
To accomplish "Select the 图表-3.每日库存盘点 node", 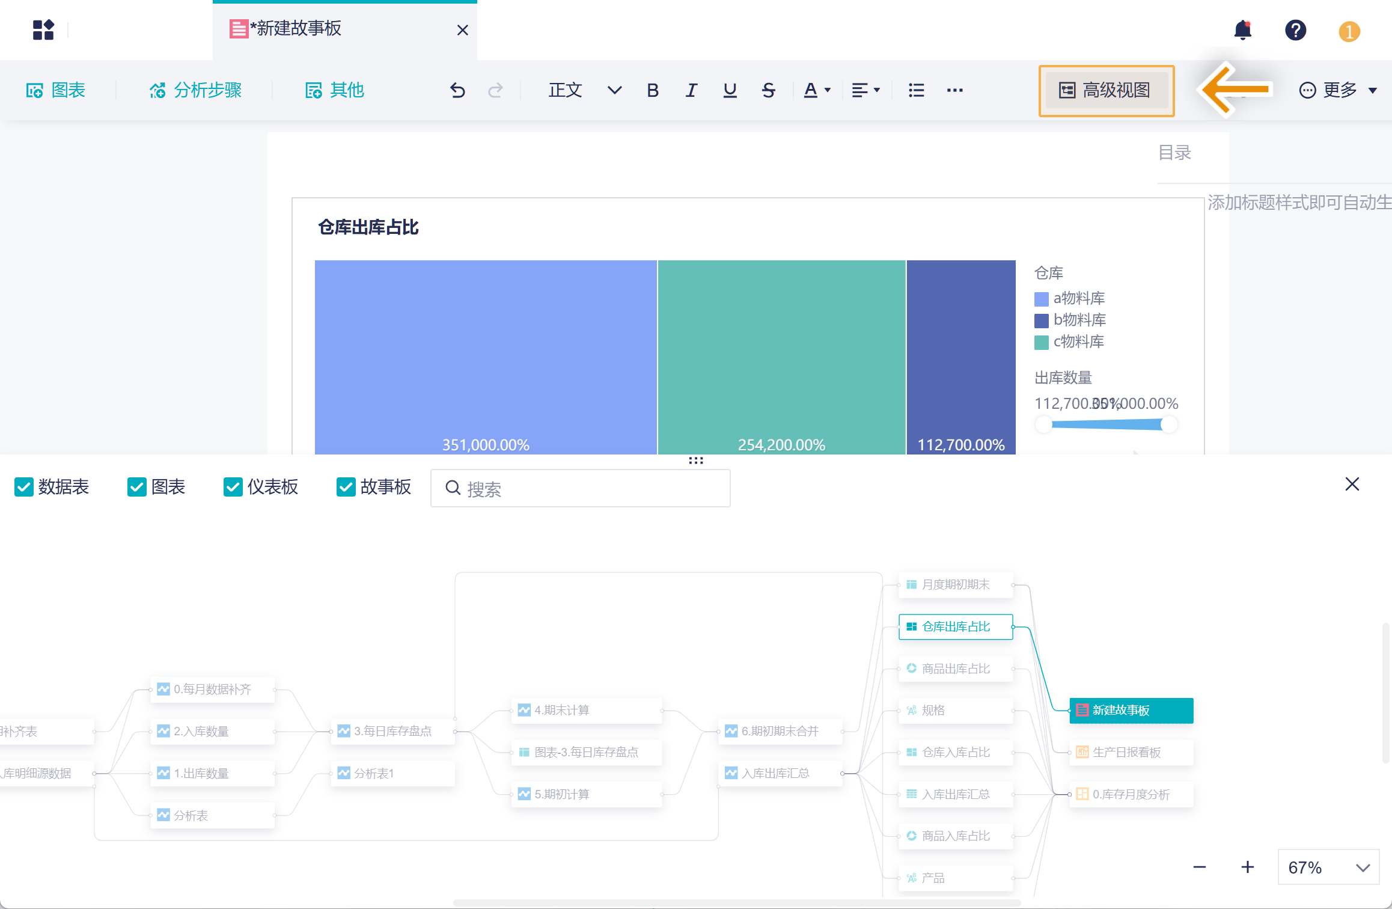I will pyautogui.click(x=587, y=752).
